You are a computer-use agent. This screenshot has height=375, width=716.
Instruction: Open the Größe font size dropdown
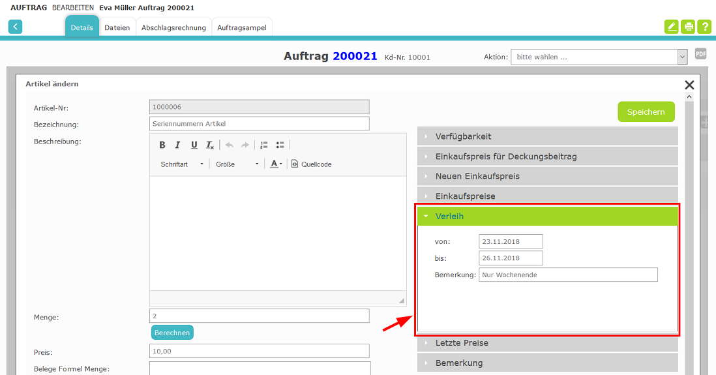coord(237,164)
